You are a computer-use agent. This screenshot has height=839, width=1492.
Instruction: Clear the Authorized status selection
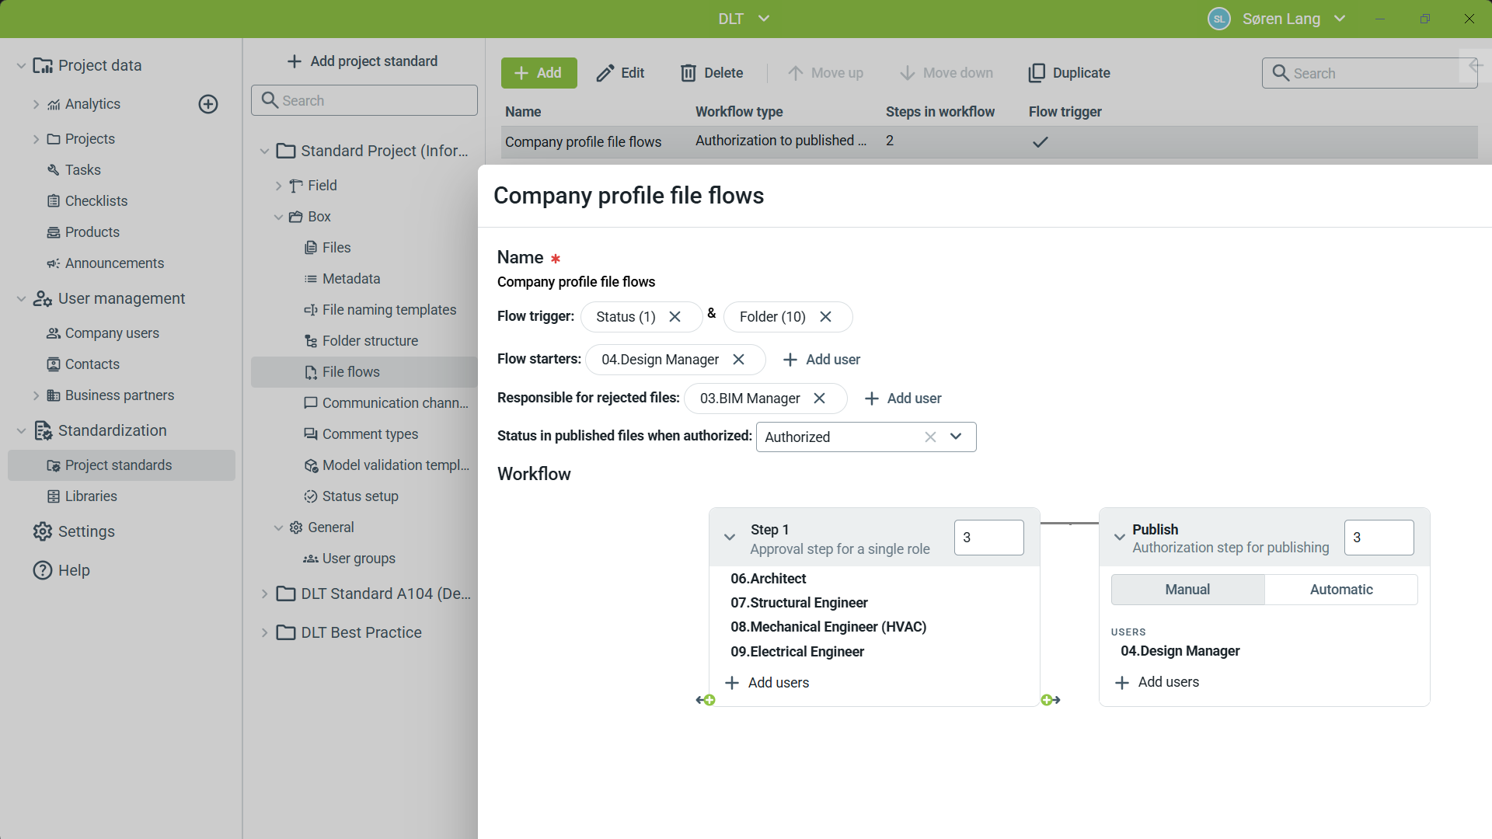point(930,437)
